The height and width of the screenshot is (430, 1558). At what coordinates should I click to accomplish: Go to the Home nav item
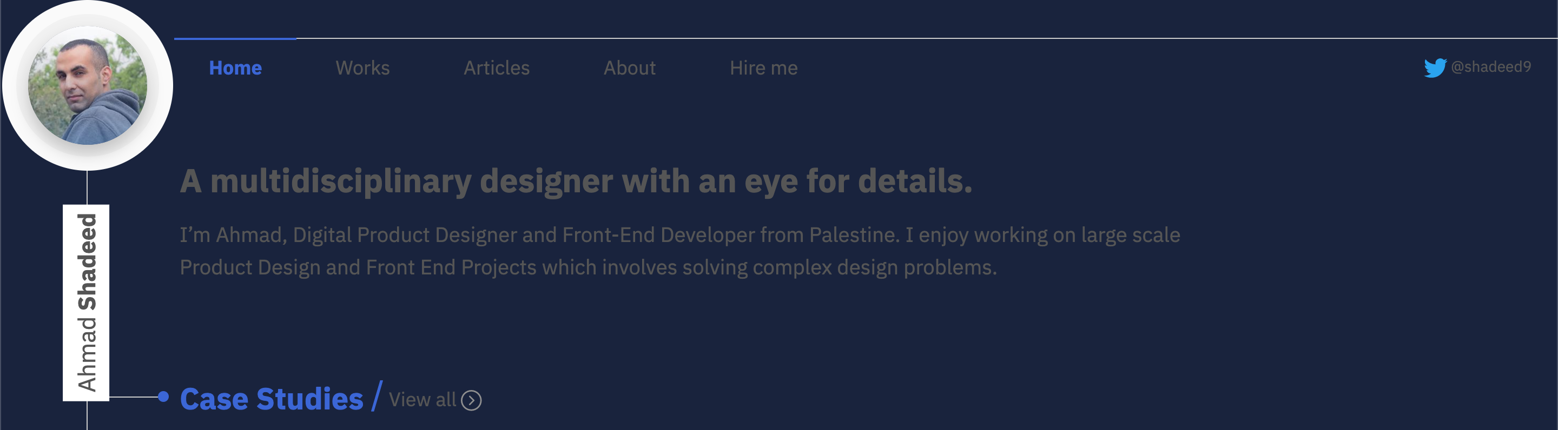coord(235,68)
